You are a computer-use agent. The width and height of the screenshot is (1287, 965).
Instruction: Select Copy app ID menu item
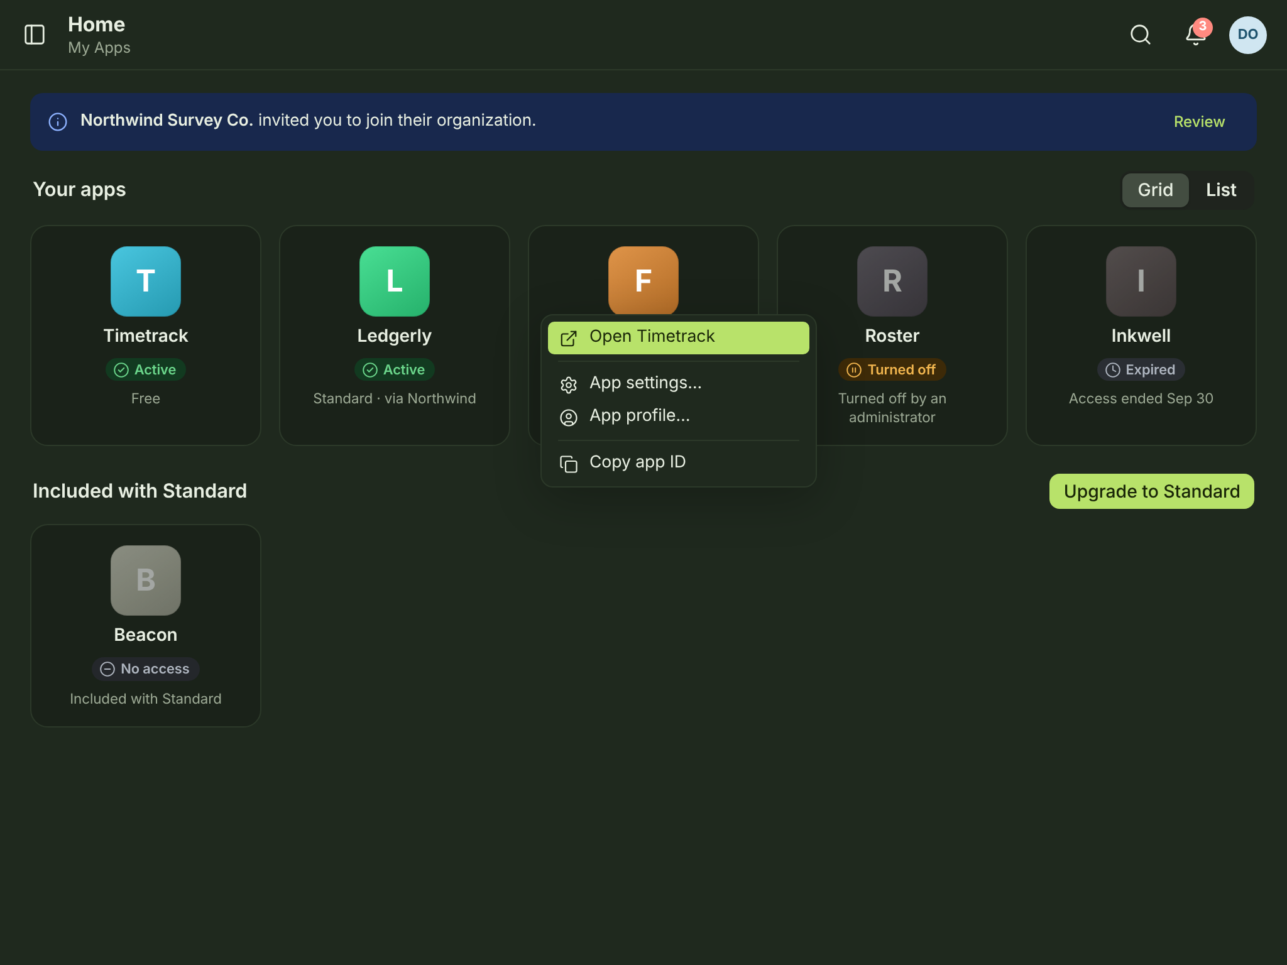[x=679, y=463]
